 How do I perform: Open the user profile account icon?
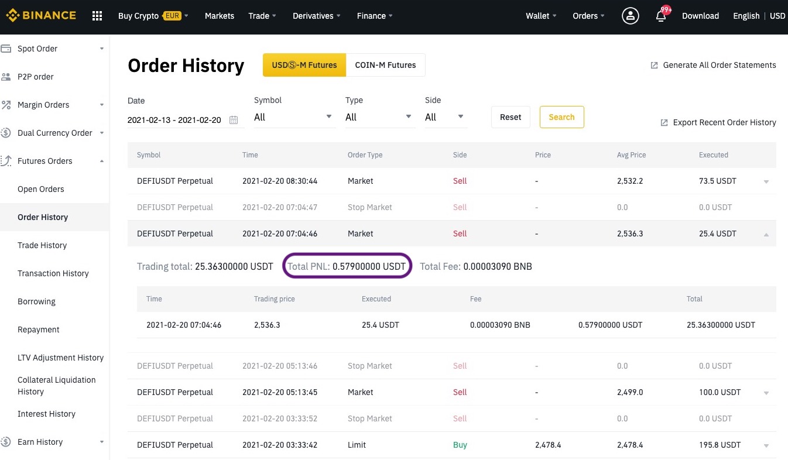click(630, 16)
